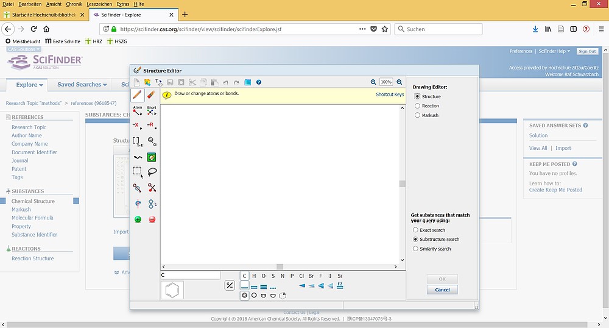
Task: Enable Similarity search option
Action: 416,249
